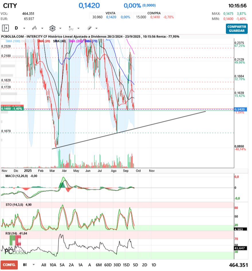Open the chart settings gear icon
252x271 pixels.
point(52,28)
